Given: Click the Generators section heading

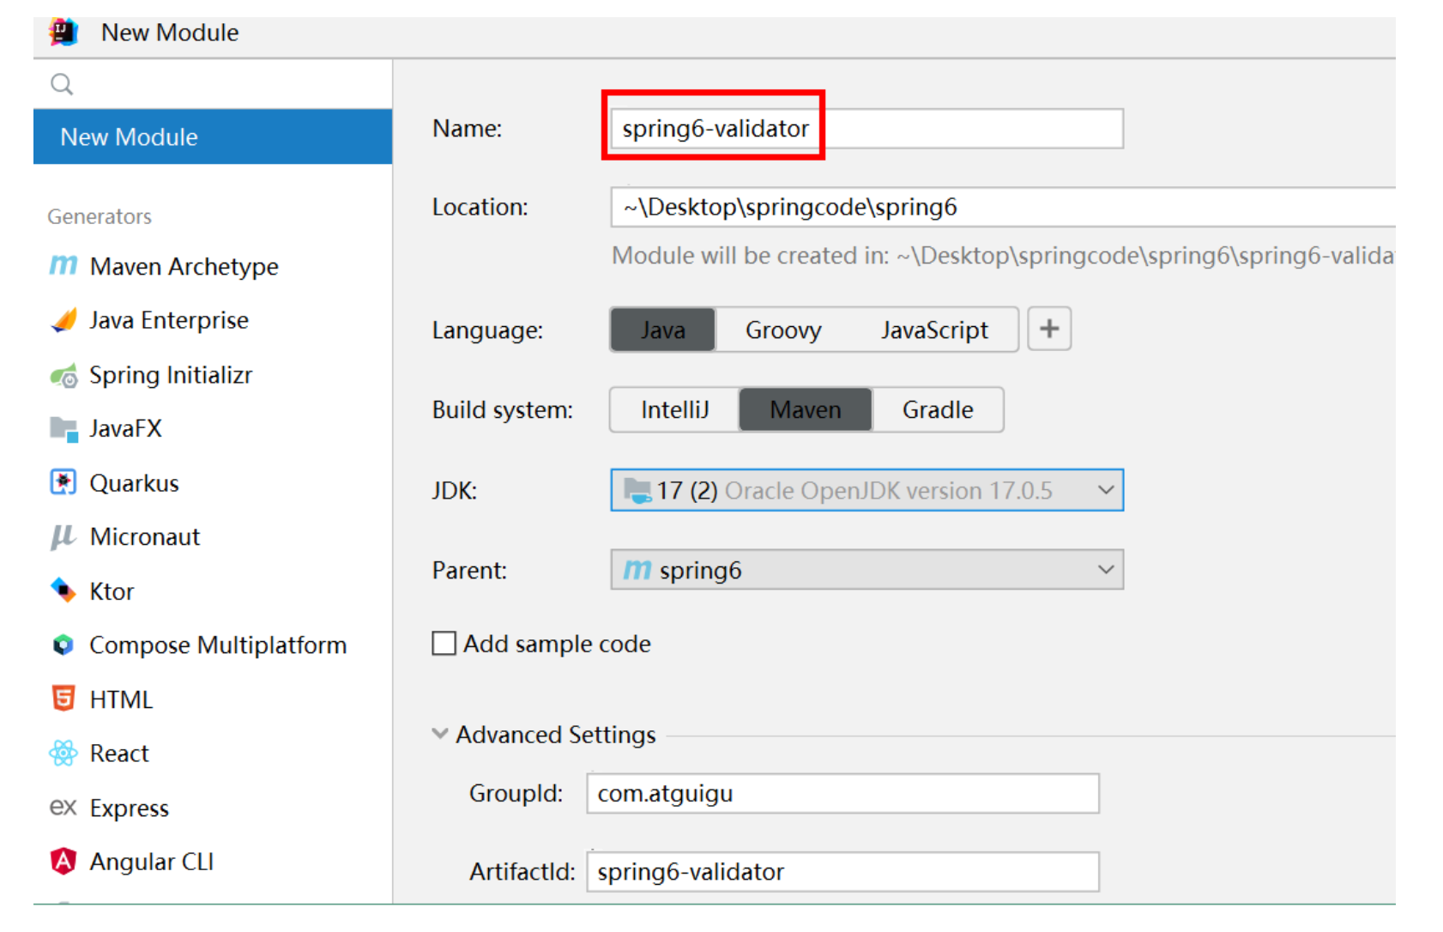Looking at the screenshot, I should click(100, 216).
